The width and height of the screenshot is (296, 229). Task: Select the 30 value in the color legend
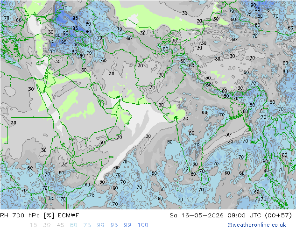(47, 225)
